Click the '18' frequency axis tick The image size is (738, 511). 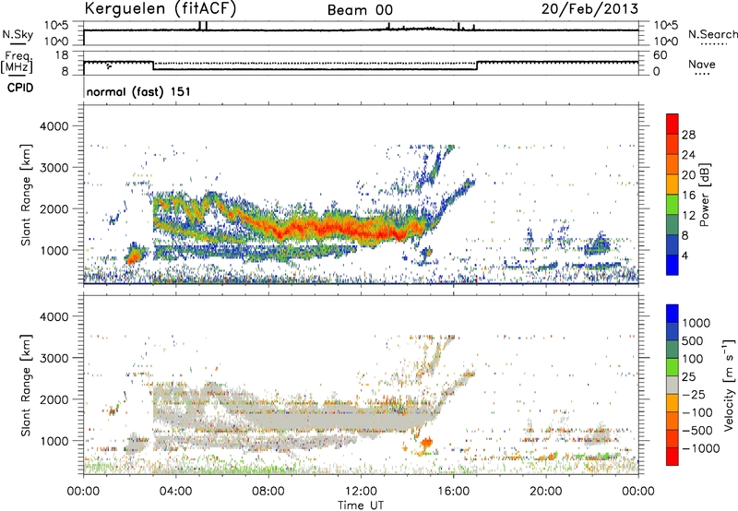pyautogui.click(x=62, y=55)
